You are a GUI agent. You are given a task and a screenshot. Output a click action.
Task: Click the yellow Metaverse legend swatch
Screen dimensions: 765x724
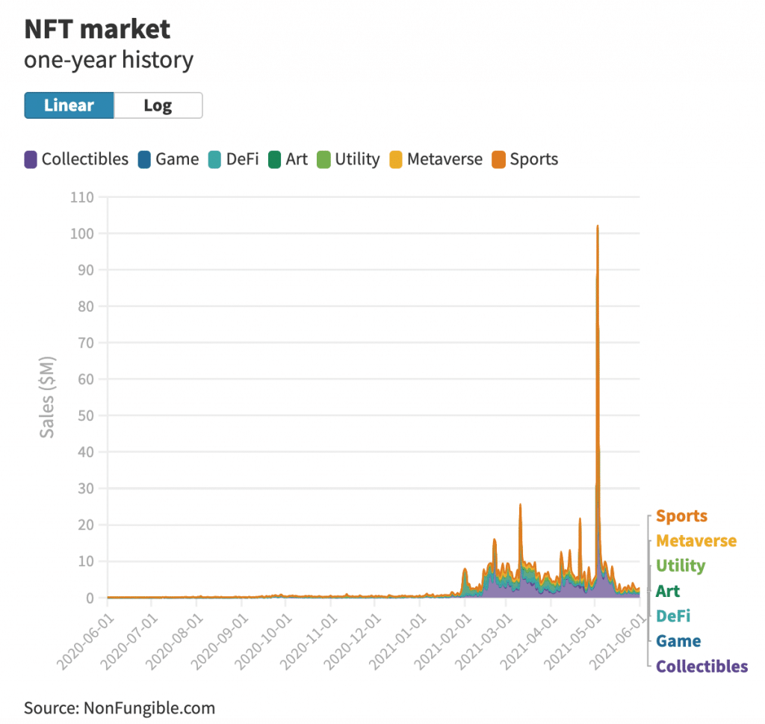(397, 159)
